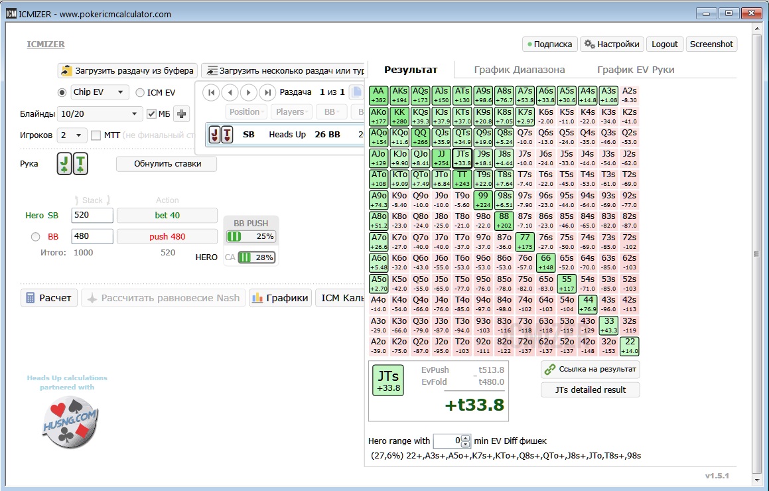The height and width of the screenshot is (491, 769).
Task: Jump to the last hand
Action: [267, 93]
